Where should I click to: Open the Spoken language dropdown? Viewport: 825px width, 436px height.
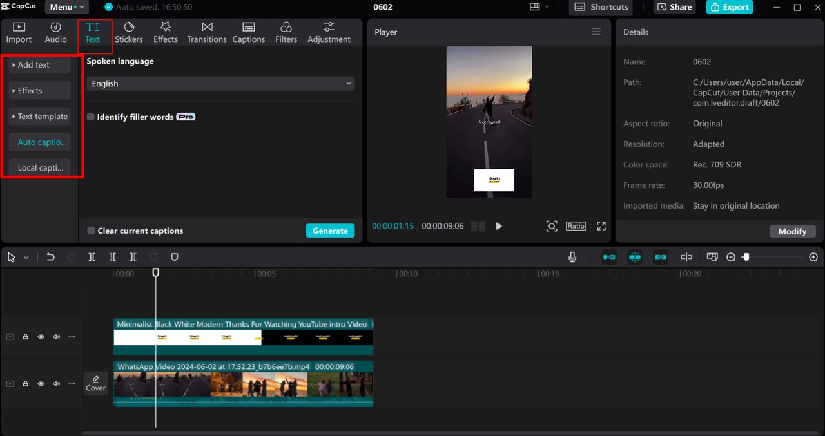click(x=220, y=84)
